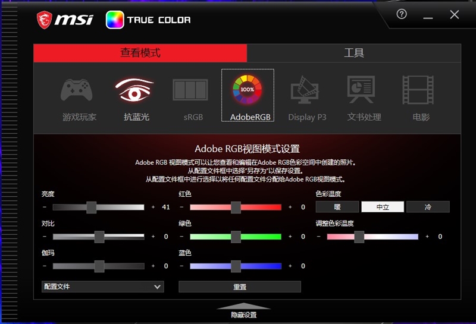
Task: Decrease 伽玛 with the minus sign
Action: coord(45,266)
